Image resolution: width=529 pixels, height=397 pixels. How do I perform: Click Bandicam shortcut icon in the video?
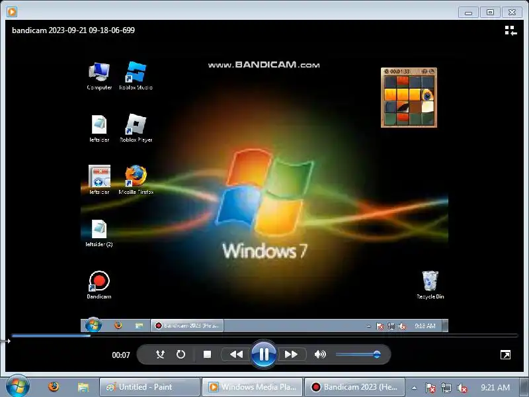[99, 285]
